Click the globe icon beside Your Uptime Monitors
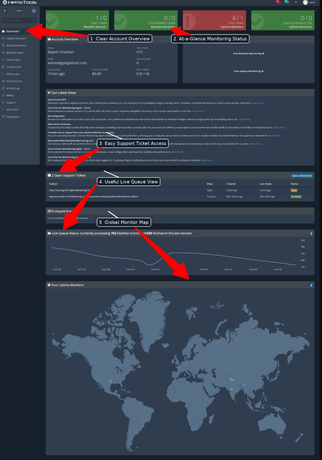This screenshot has width=322, height=460. tap(49, 285)
